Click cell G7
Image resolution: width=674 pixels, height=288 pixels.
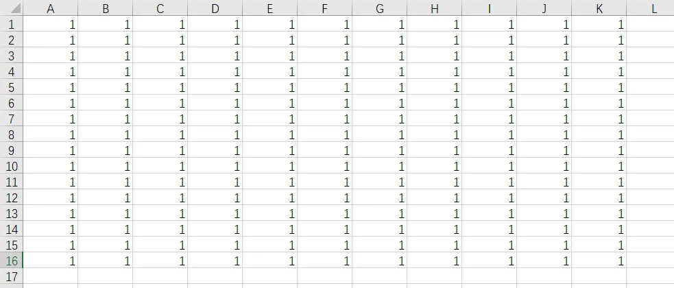(x=380, y=119)
